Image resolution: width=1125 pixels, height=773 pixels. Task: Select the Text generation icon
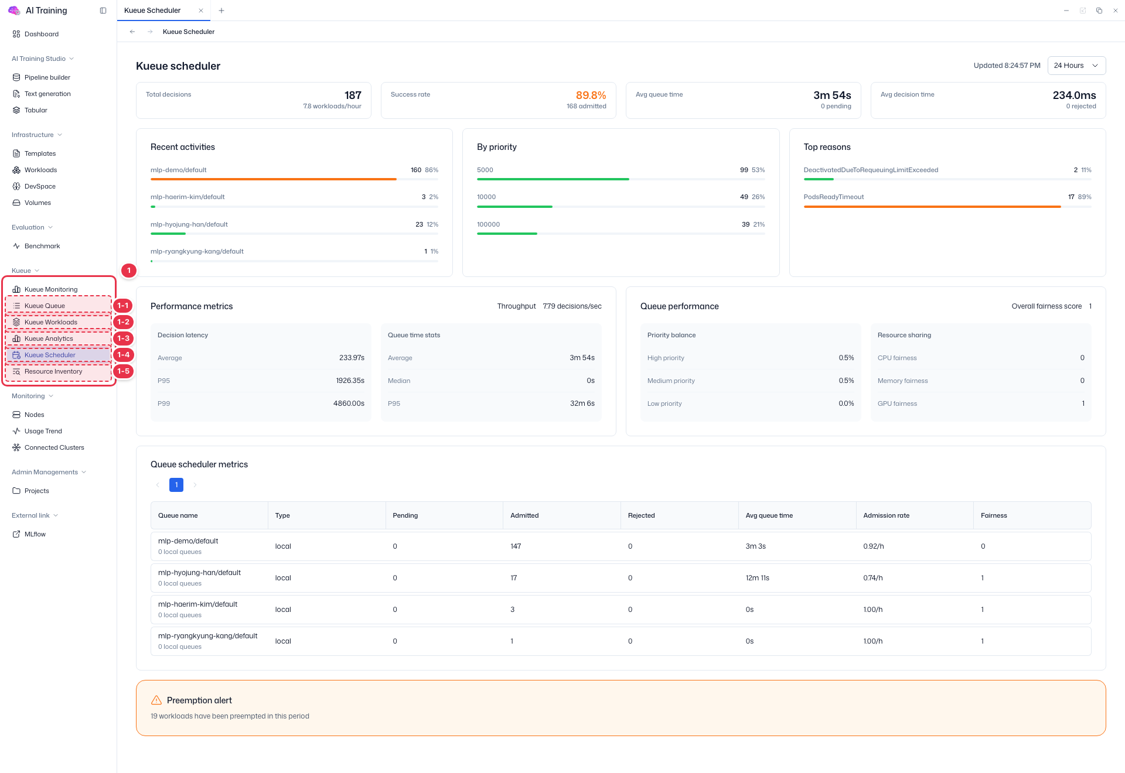tap(16, 94)
